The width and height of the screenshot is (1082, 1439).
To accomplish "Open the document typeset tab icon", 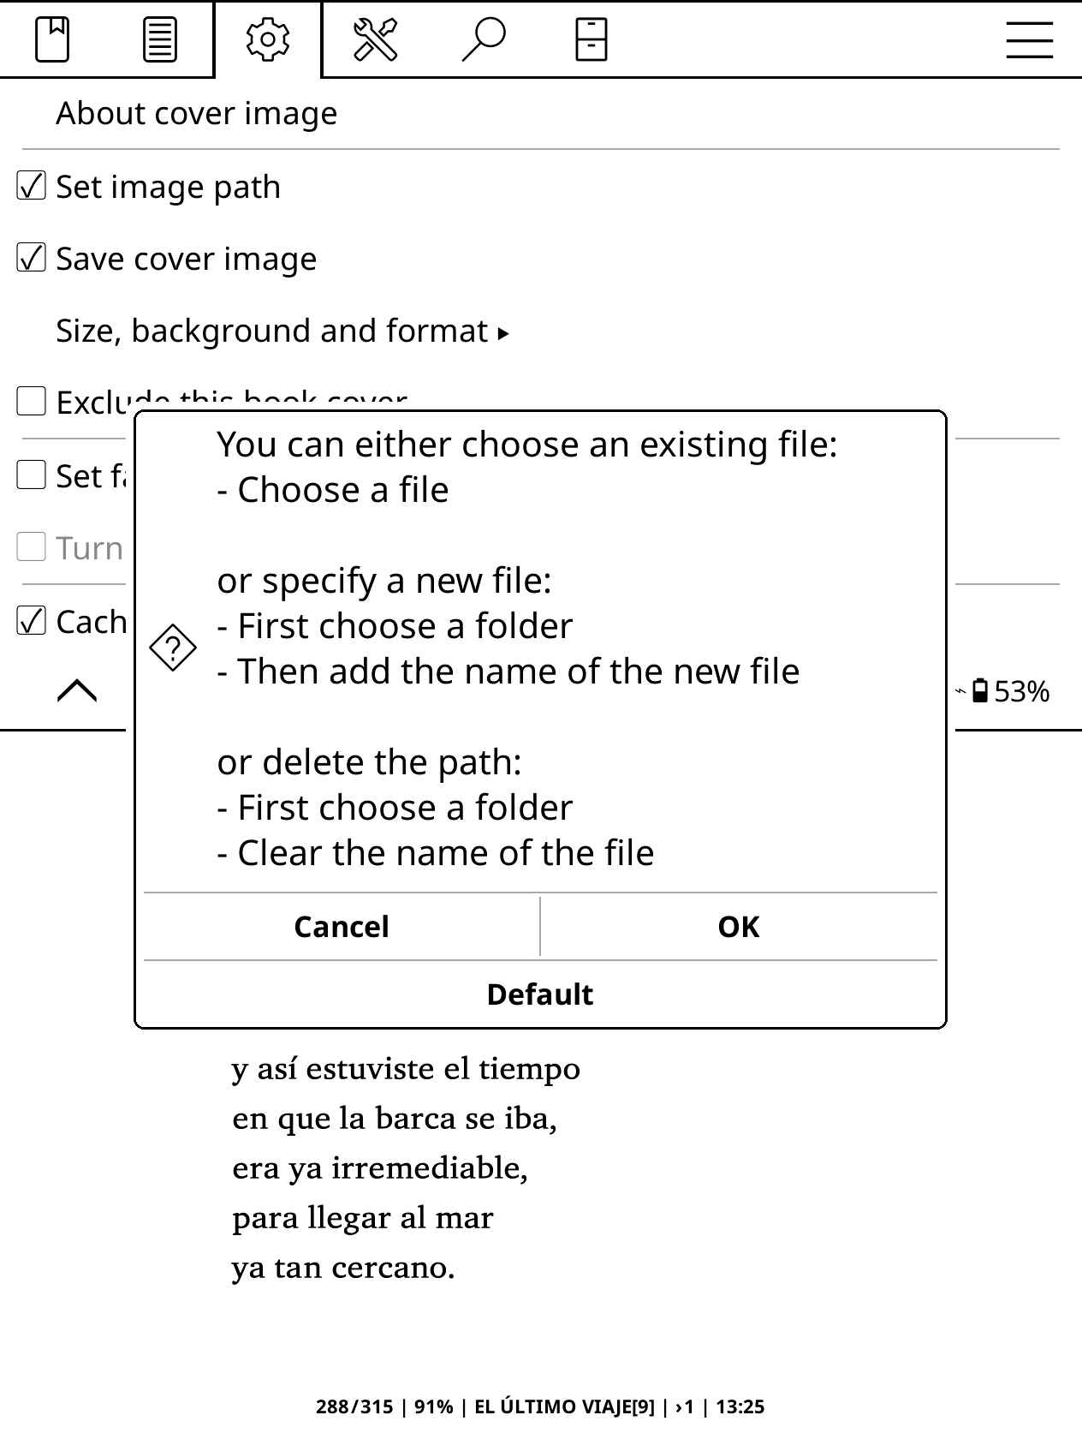I will pyautogui.click(x=159, y=39).
